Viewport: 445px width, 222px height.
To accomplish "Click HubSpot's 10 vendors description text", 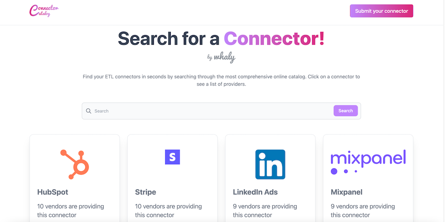I will pyautogui.click(x=70, y=210).
